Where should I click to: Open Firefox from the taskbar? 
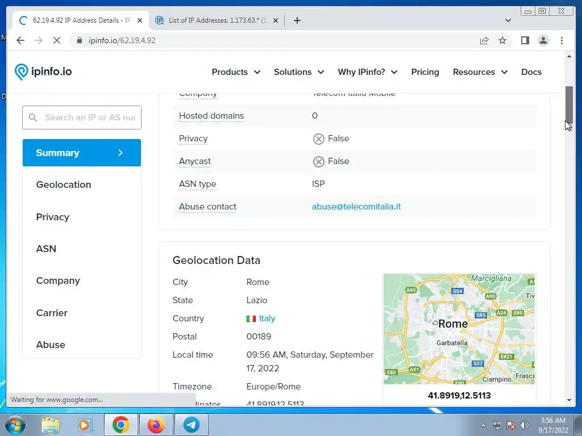pos(156,425)
